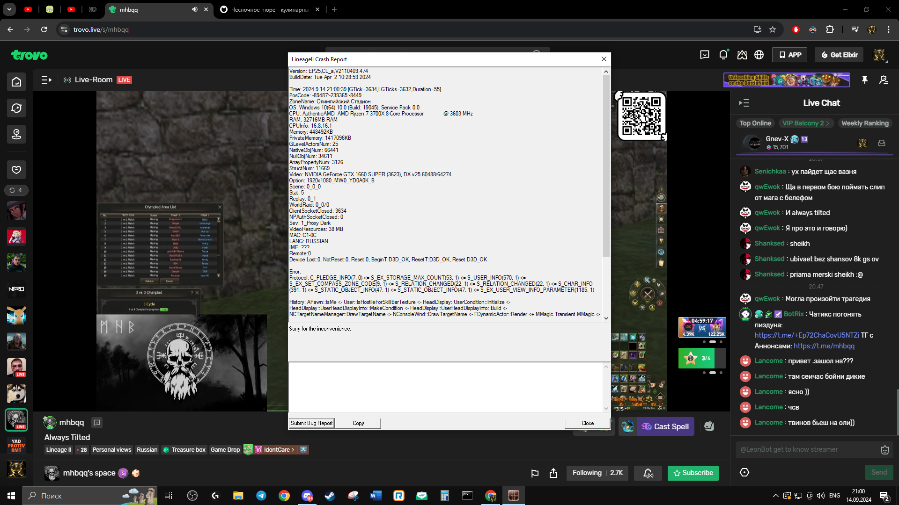The width and height of the screenshot is (899, 505).
Task: Open the stream notification settings dropdown
Action: (648, 473)
